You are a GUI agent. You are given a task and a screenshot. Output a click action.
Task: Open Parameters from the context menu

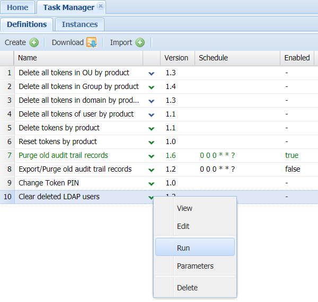click(195, 266)
